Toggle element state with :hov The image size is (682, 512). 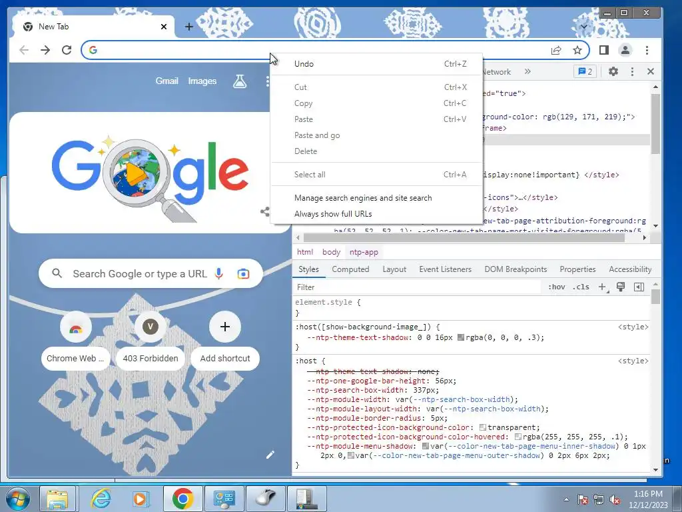[x=557, y=287]
